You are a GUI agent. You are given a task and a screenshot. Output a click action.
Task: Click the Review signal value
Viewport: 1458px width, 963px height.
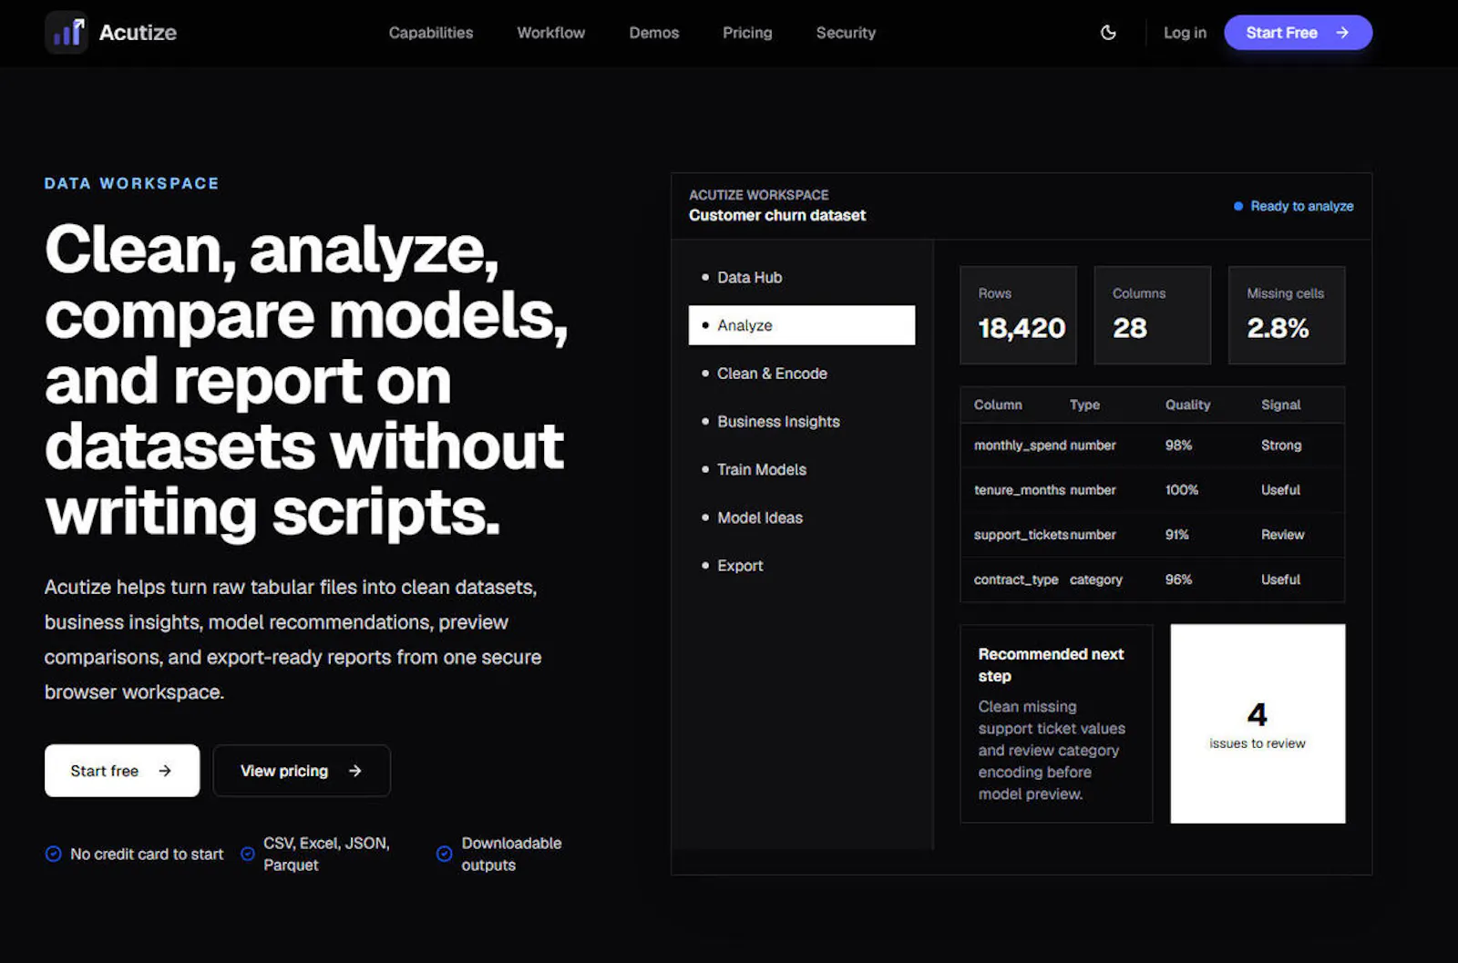pyautogui.click(x=1282, y=535)
